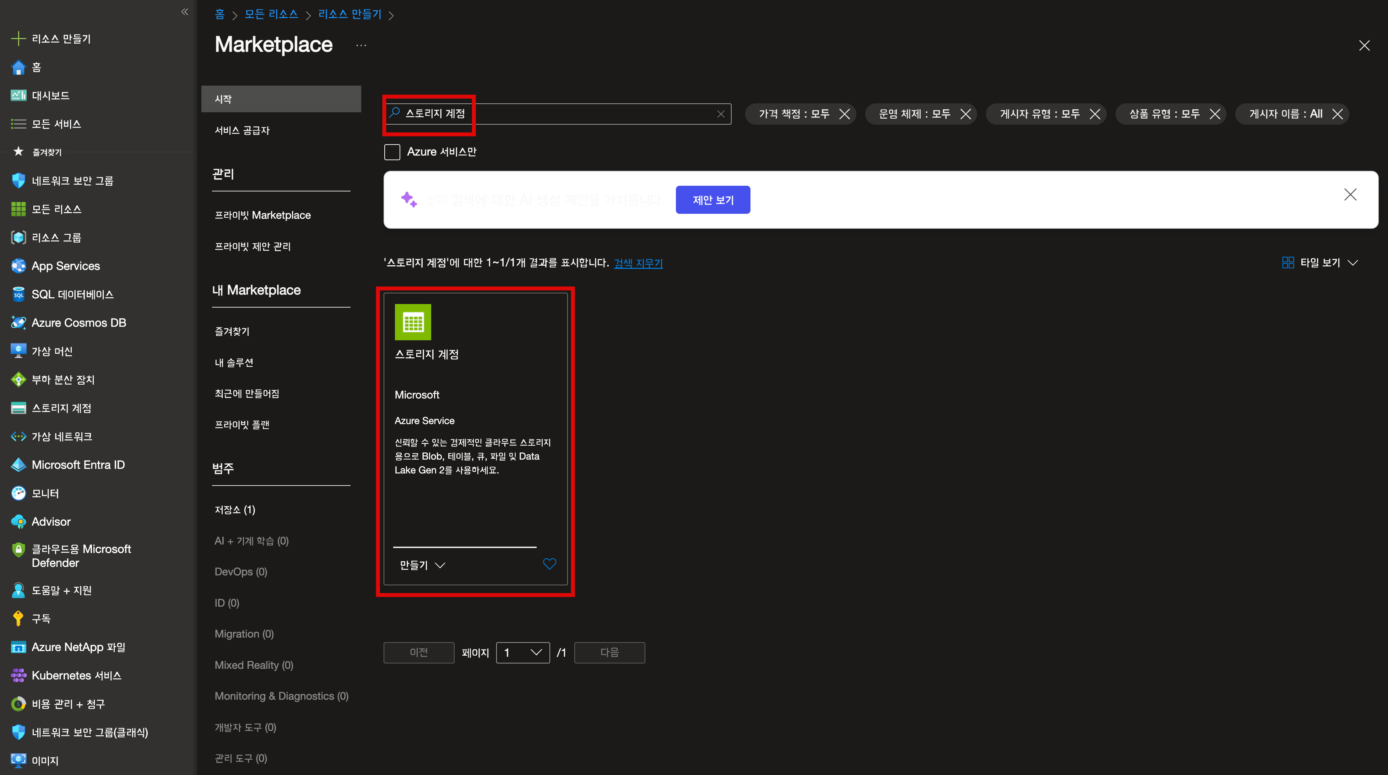Open the 모든 서비스 list icon

click(x=18, y=124)
